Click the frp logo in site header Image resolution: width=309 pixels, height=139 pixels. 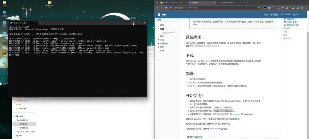162,15
